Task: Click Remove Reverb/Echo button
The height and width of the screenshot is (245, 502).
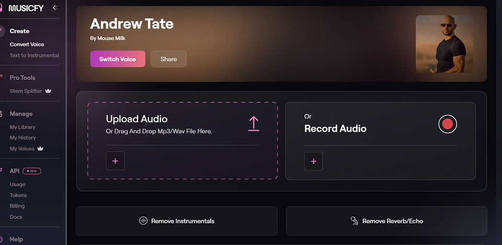Action: click(x=386, y=221)
